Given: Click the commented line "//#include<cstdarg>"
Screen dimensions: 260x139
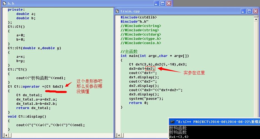Looking at the screenshot, I should tap(141, 34).
